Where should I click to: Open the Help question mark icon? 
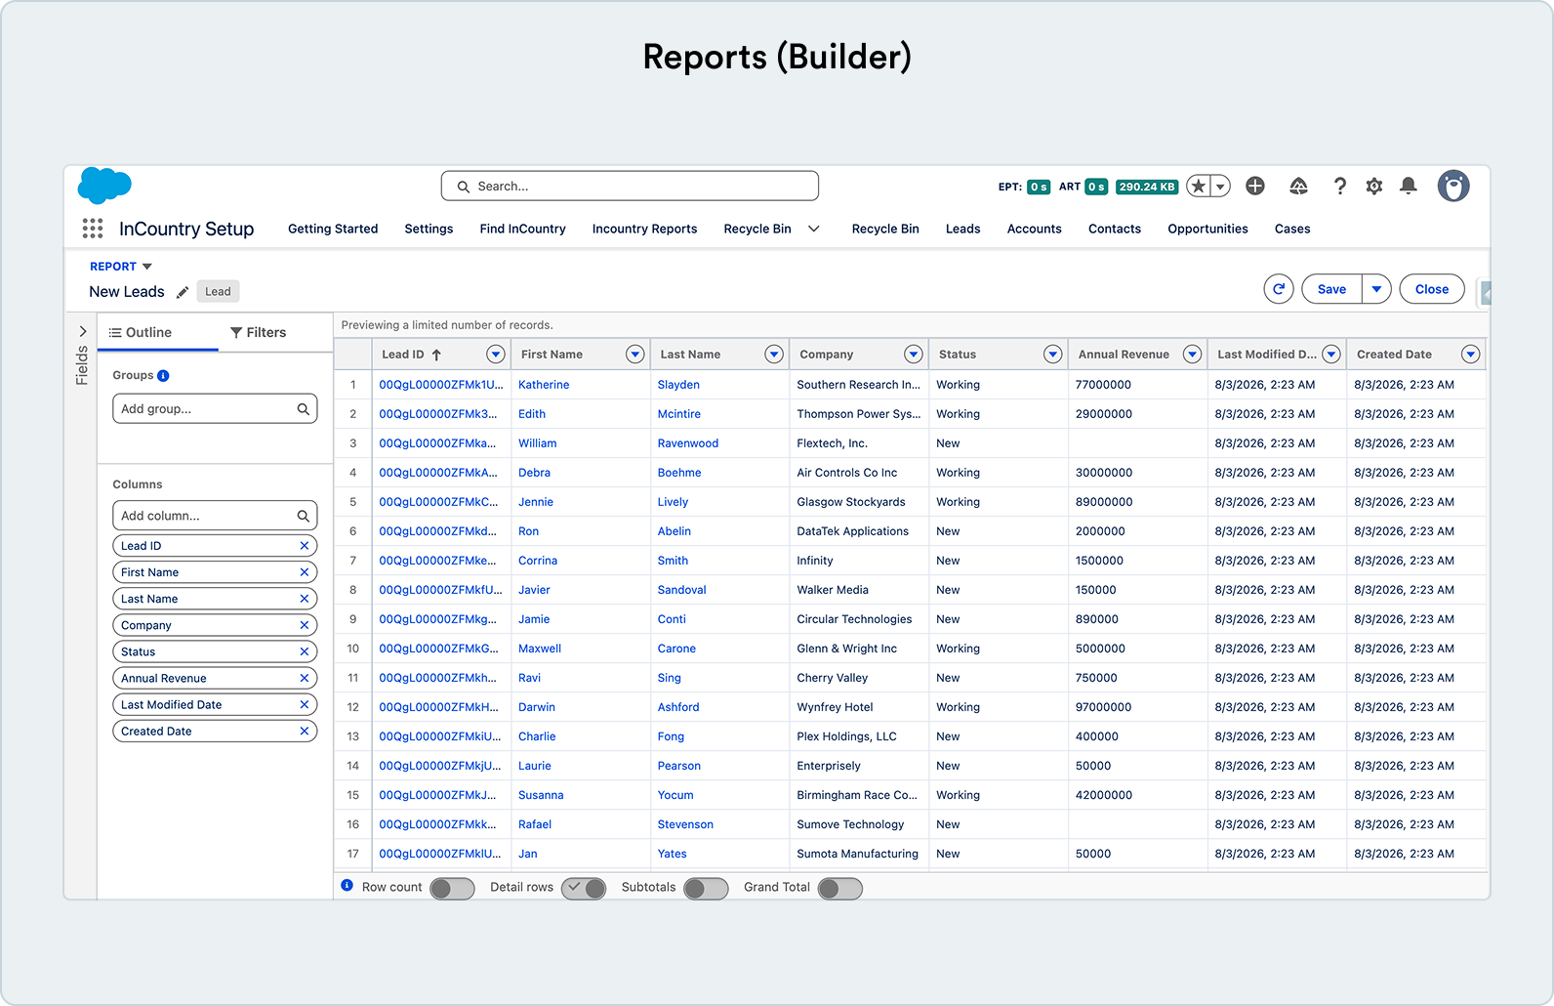[1340, 186]
